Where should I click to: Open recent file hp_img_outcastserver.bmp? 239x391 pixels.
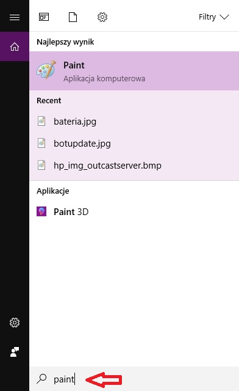pos(134,166)
